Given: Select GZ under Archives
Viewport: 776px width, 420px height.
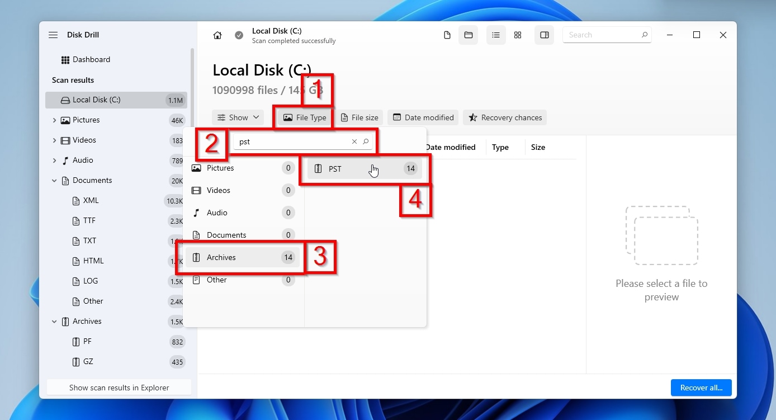Looking at the screenshot, I should tap(88, 362).
